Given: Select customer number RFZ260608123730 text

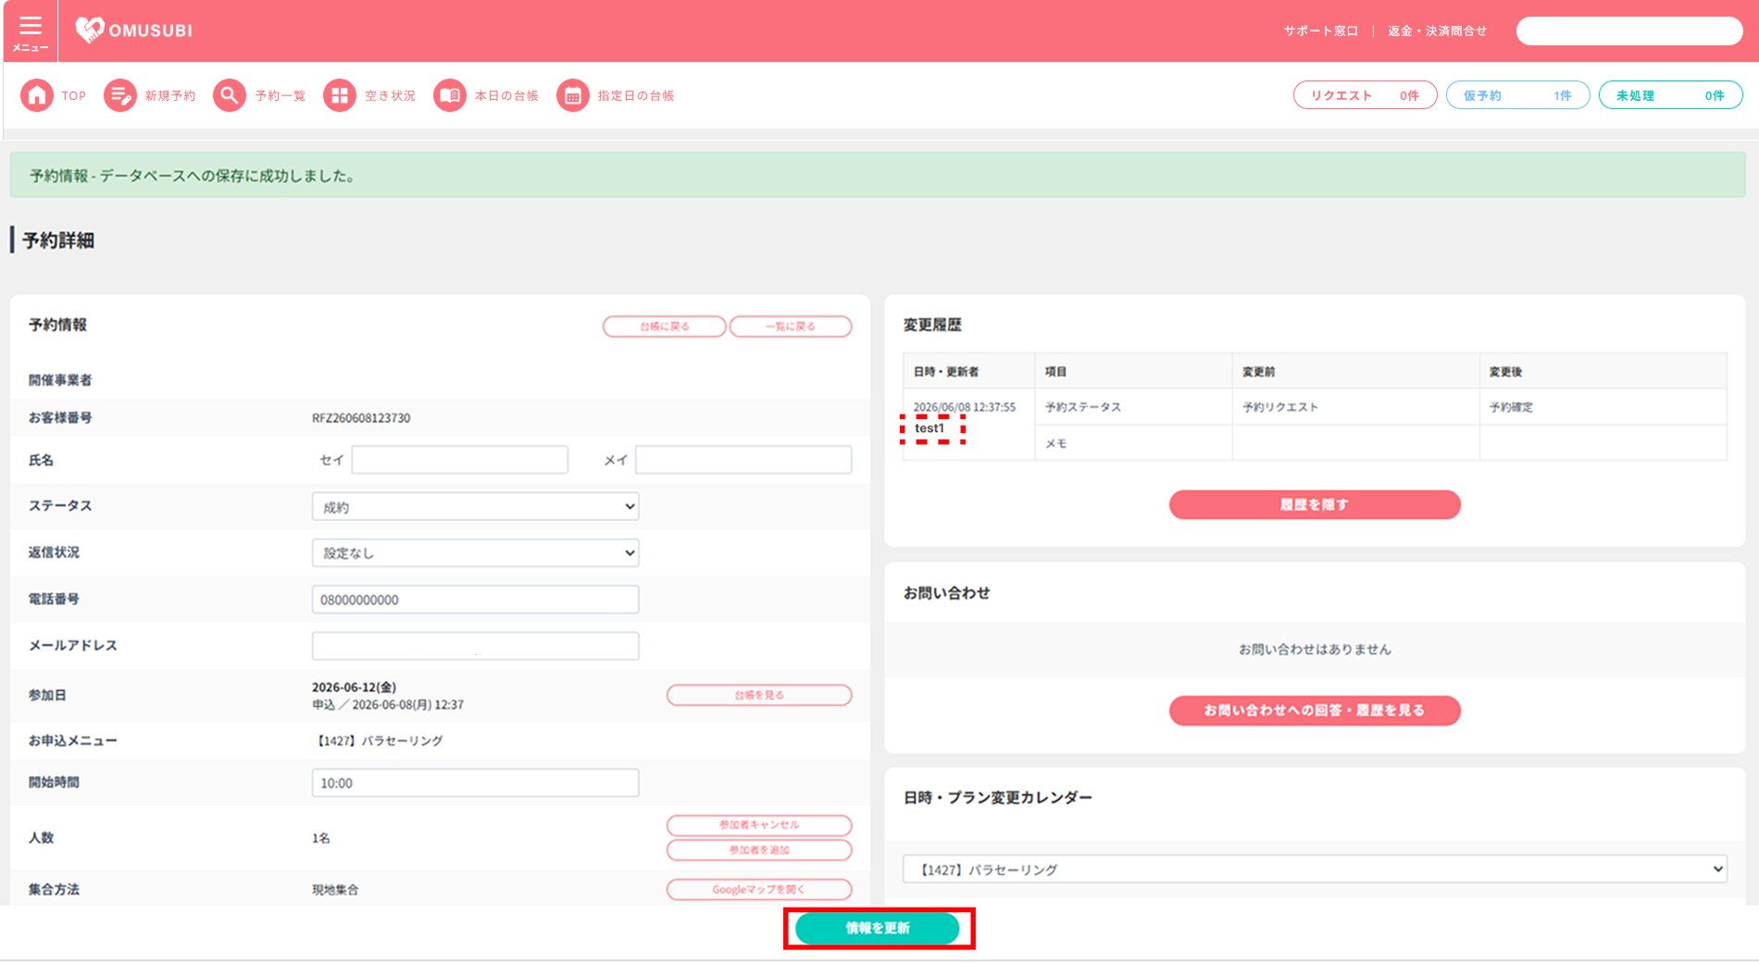Looking at the screenshot, I should click(361, 418).
